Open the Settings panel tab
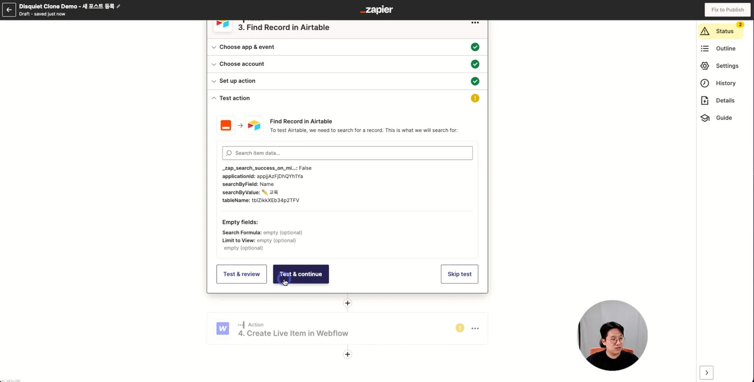754x382 pixels. click(721, 66)
